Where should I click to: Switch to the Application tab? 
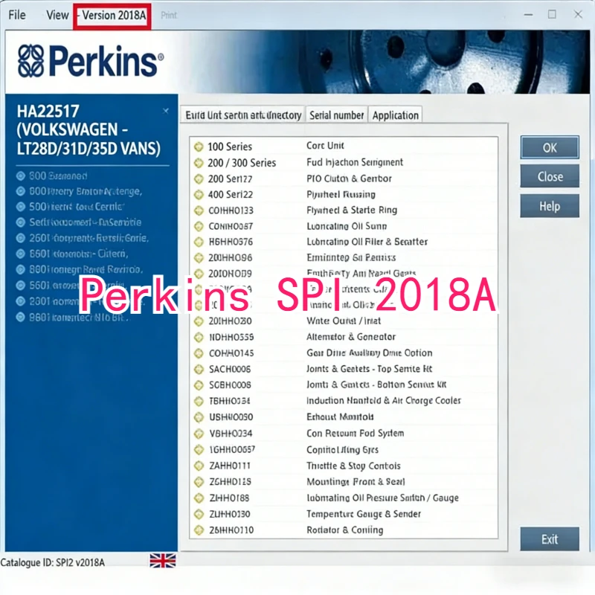[396, 115]
